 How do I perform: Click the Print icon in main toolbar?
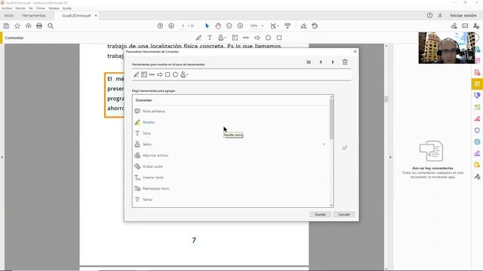[x=39, y=26]
